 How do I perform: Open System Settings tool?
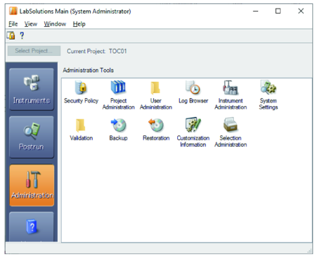coord(268,95)
